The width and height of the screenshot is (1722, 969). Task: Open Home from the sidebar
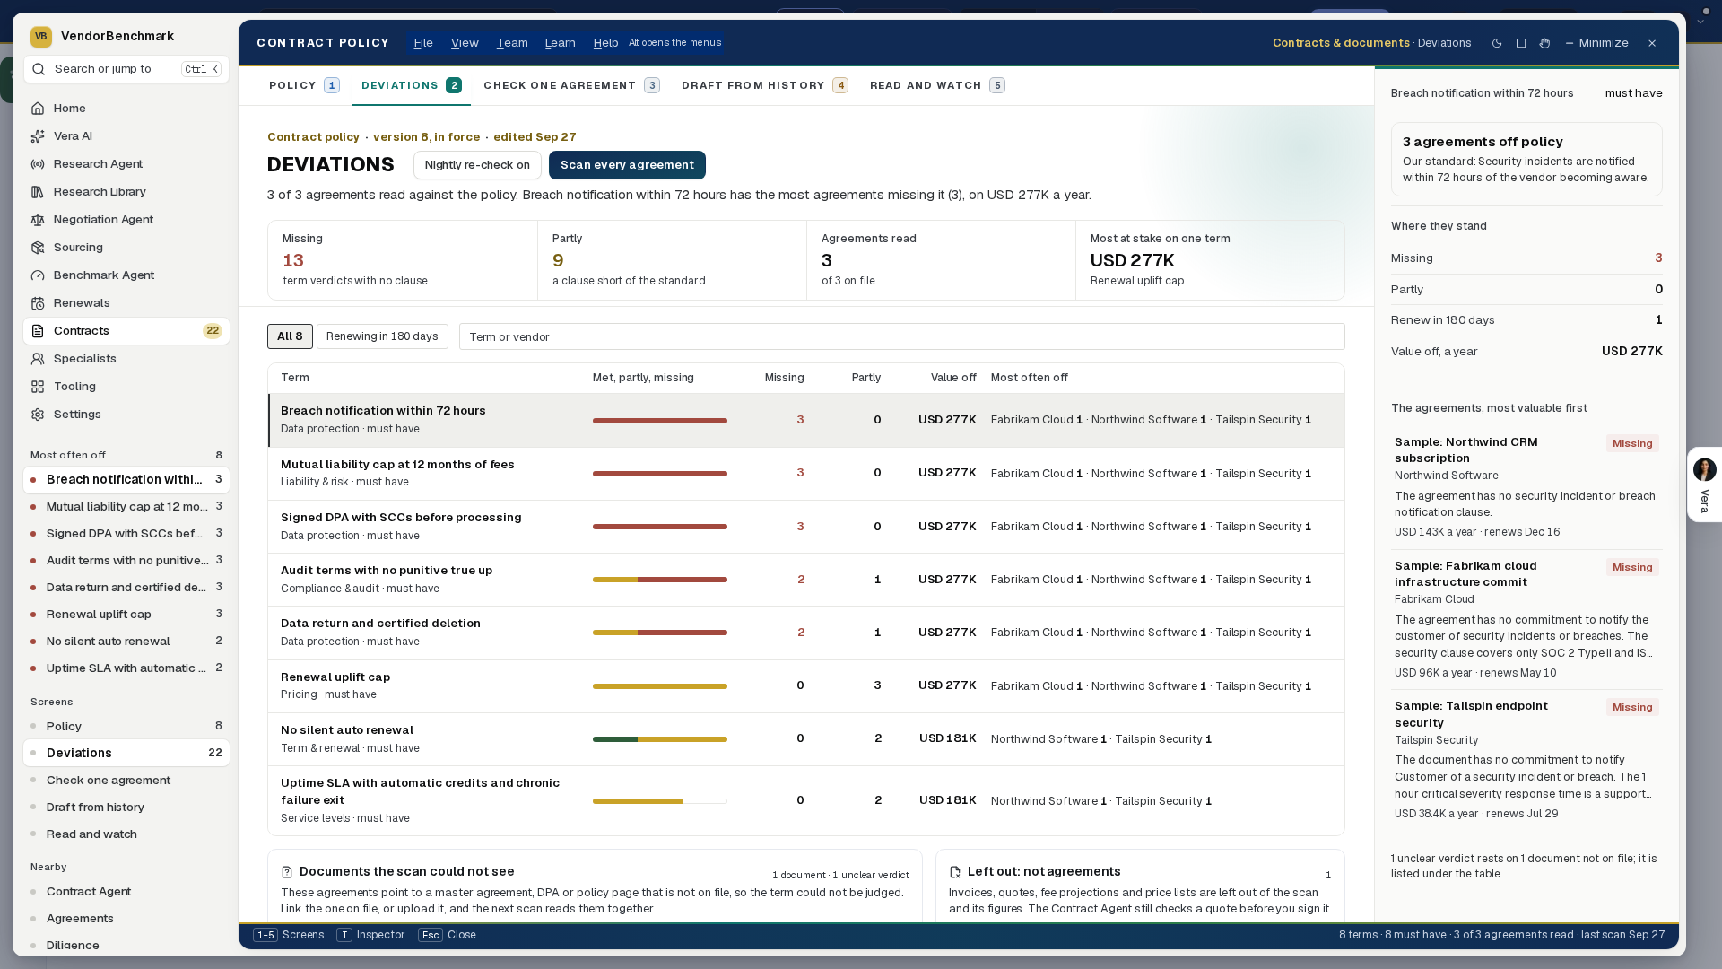pos(126,109)
